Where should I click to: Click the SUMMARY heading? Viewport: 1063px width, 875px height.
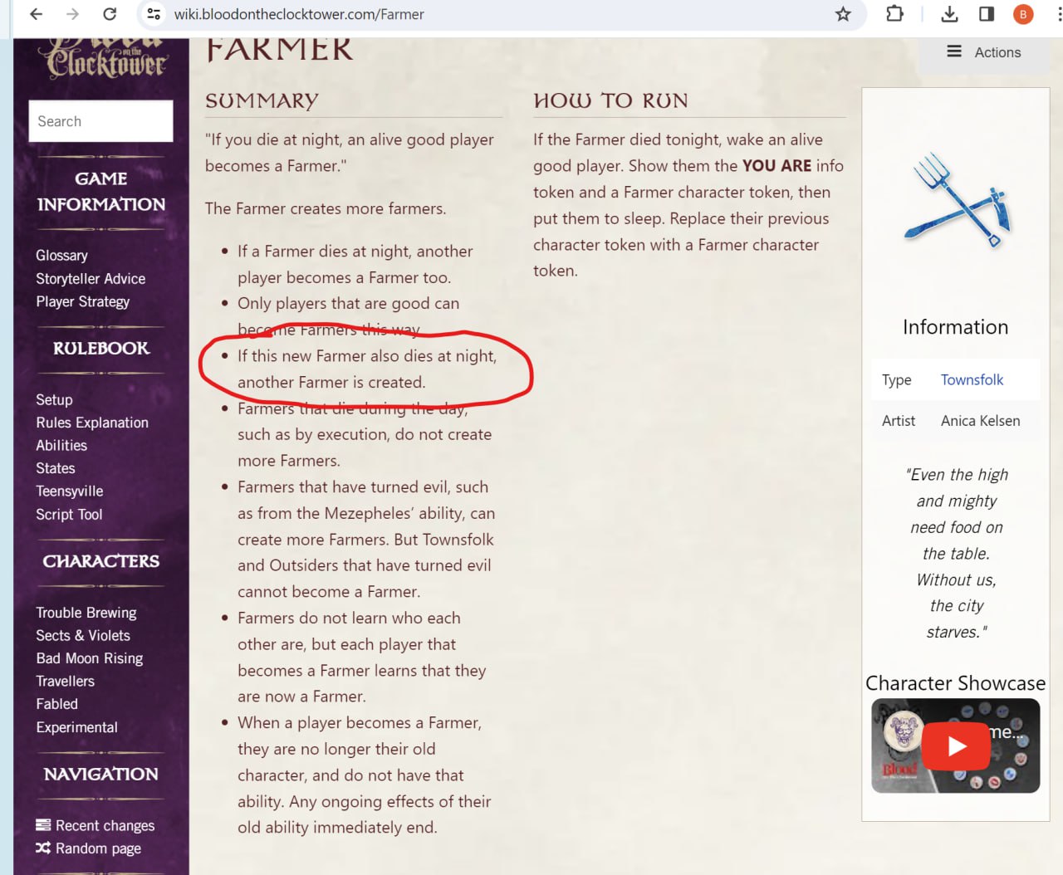[x=262, y=101]
